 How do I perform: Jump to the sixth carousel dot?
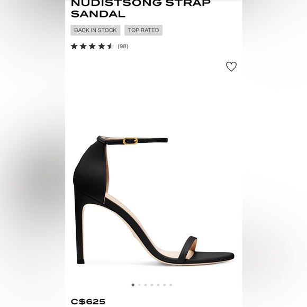165,285
